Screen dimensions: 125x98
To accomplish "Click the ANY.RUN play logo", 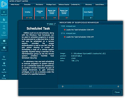I will point(4,4).
